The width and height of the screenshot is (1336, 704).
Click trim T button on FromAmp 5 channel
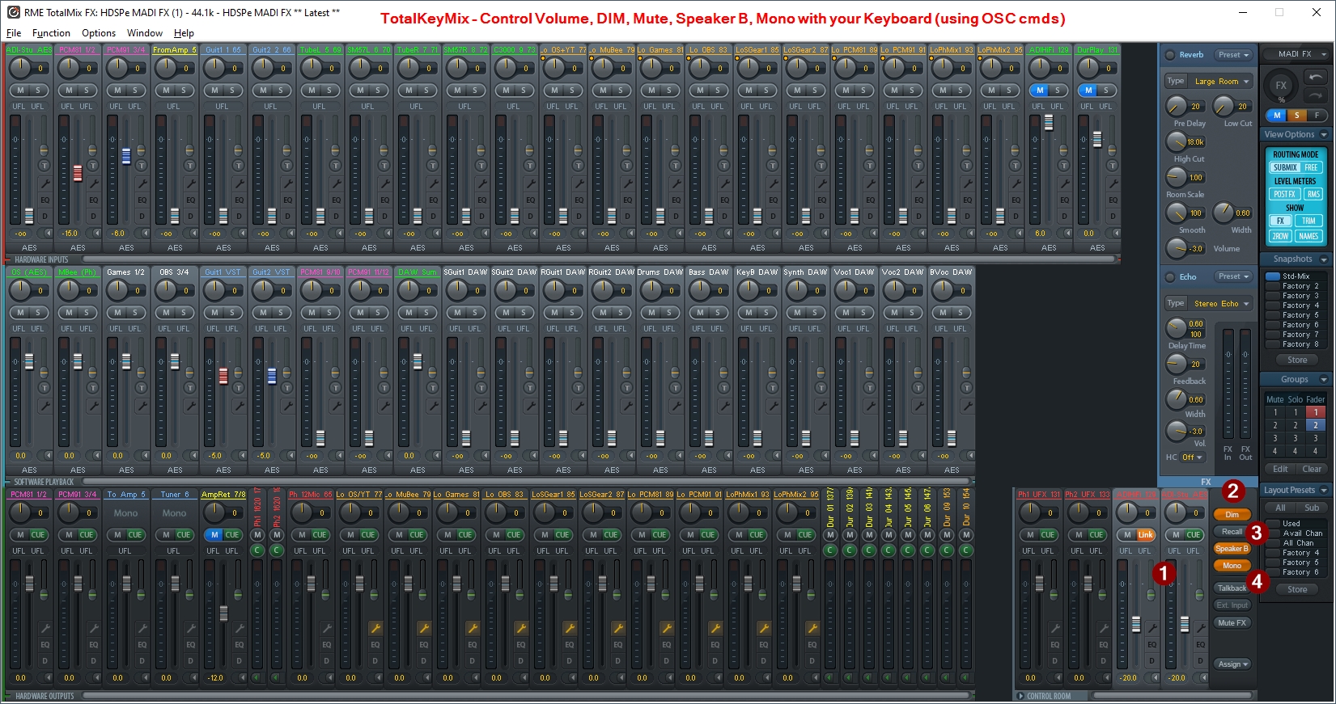coord(190,165)
